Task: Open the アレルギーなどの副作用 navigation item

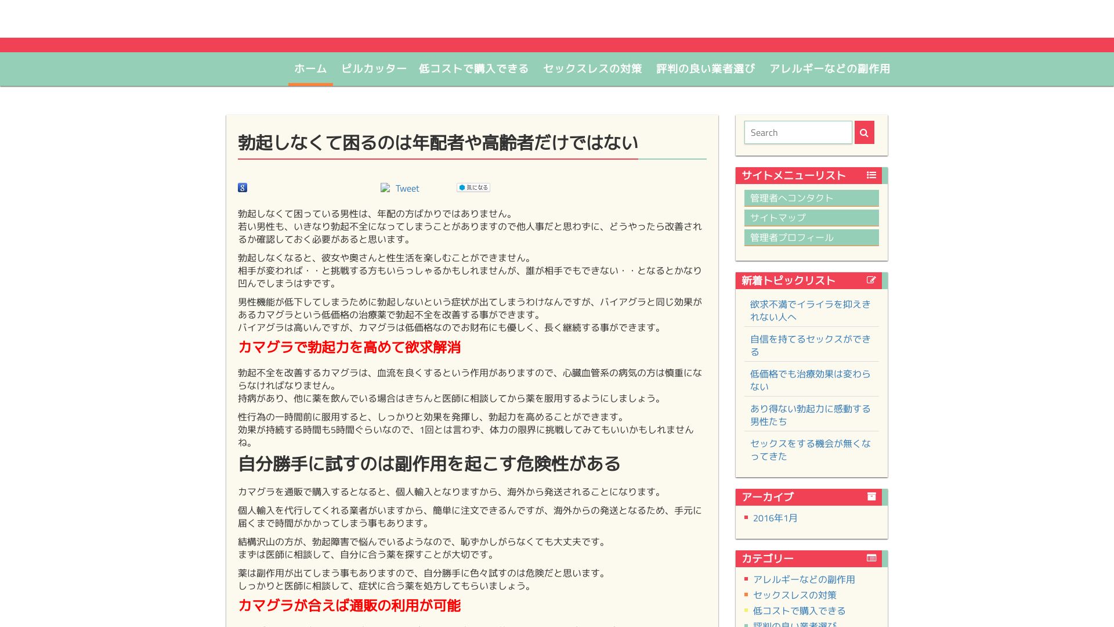Action: pyautogui.click(x=830, y=69)
